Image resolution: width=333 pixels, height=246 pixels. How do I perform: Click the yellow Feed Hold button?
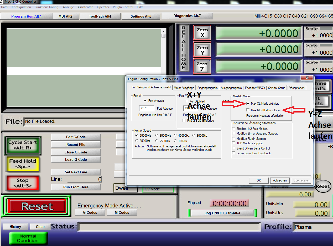23,164
